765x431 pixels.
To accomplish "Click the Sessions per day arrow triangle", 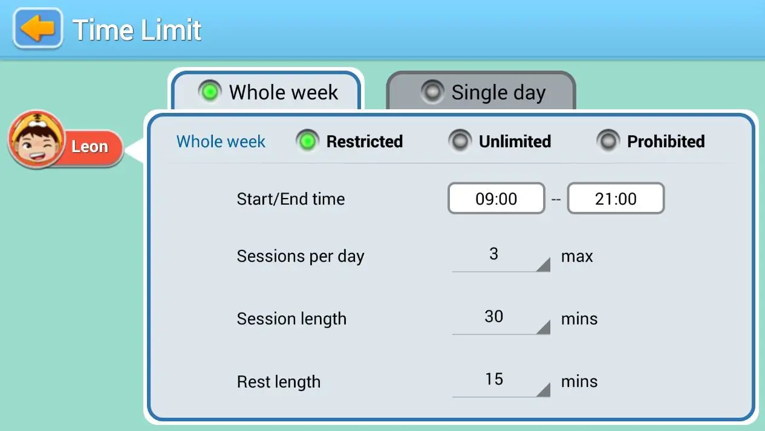I will [544, 264].
